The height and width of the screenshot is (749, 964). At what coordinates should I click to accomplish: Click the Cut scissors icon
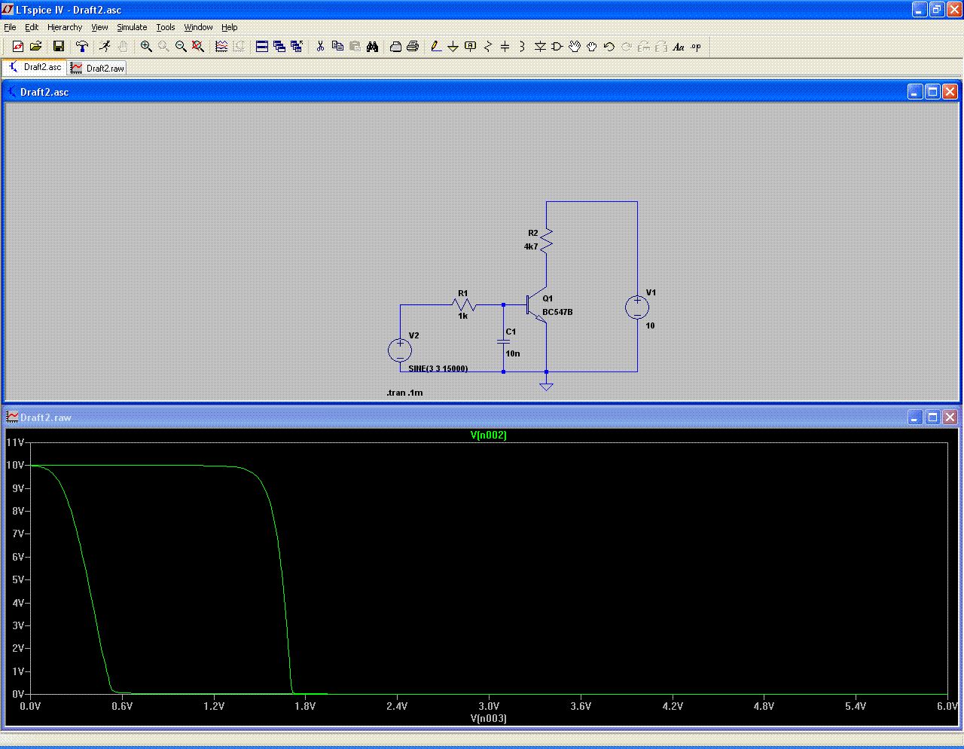(x=320, y=47)
